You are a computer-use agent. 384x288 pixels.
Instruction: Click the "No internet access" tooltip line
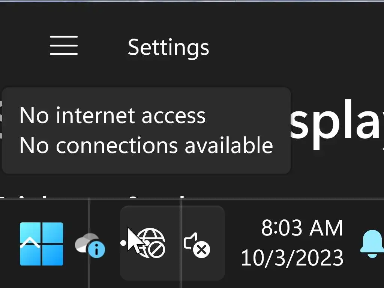click(112, 115)
